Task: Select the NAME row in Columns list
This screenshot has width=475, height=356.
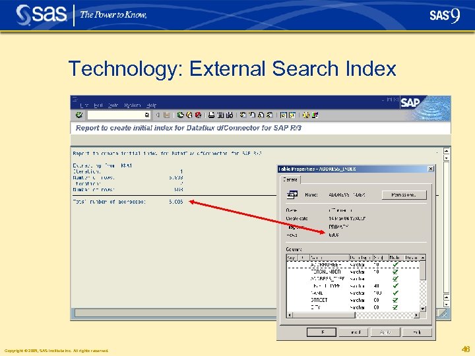Action: pos(353,293)
